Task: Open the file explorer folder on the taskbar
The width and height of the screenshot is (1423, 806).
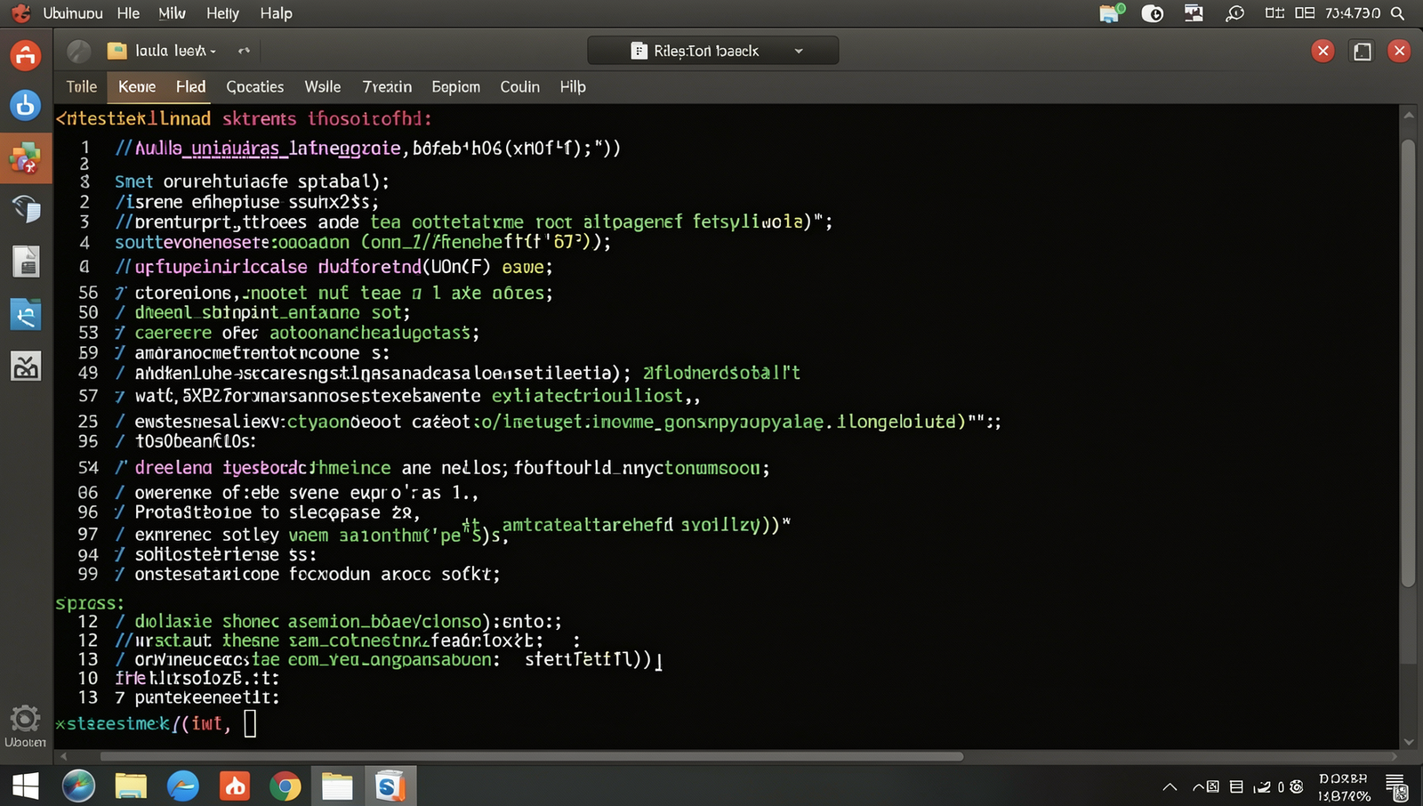Action: point(131,786)
